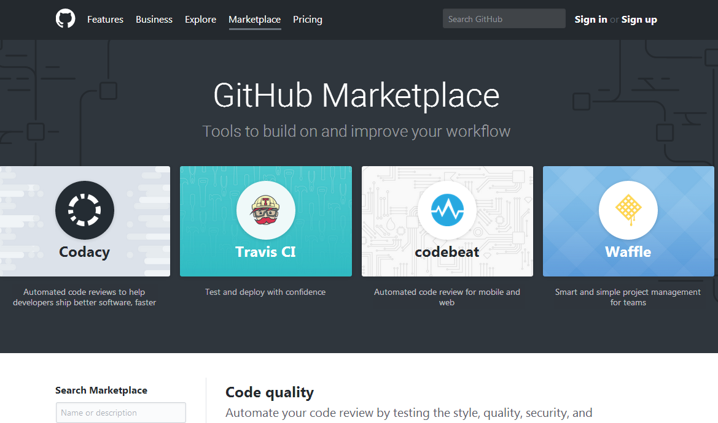Open the Codacy circular logo icon

click(85, 210)
